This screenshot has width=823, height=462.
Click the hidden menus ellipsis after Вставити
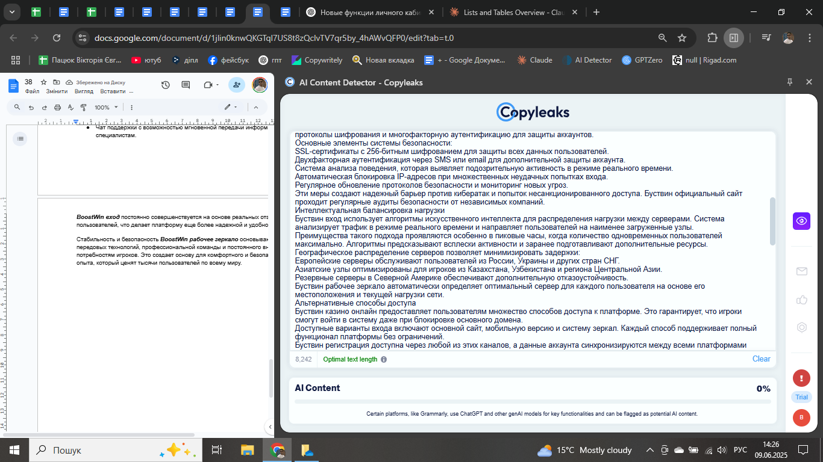pos(131,92)
